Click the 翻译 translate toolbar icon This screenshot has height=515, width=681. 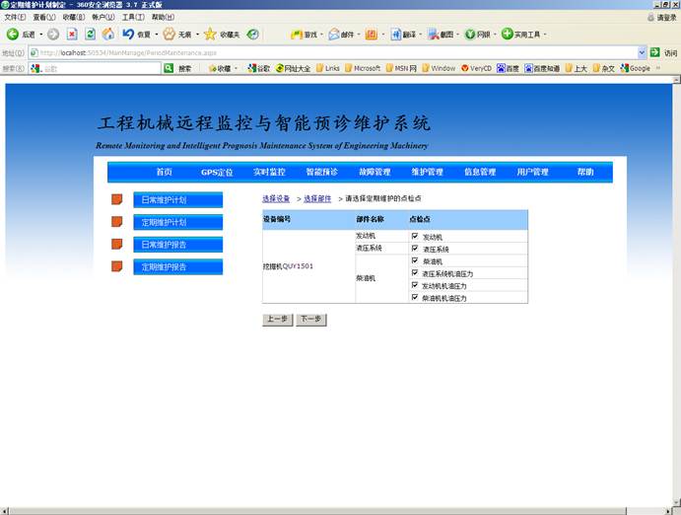tap(395, 35)
